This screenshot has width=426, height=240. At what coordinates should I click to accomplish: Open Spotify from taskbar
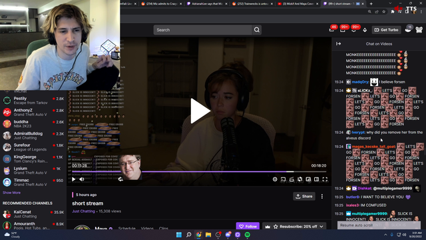247,235
